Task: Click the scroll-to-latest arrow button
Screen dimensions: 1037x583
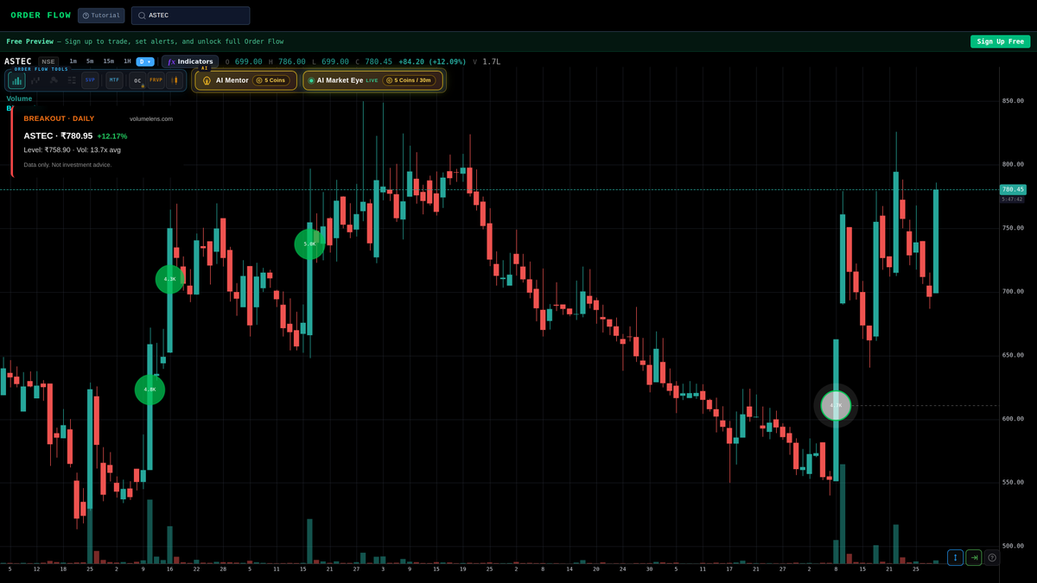Action: tap(973, 557)
